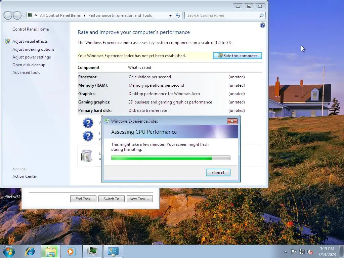Click the Back navigation button
The image size is (344, 258).
(x=8, y=15)
